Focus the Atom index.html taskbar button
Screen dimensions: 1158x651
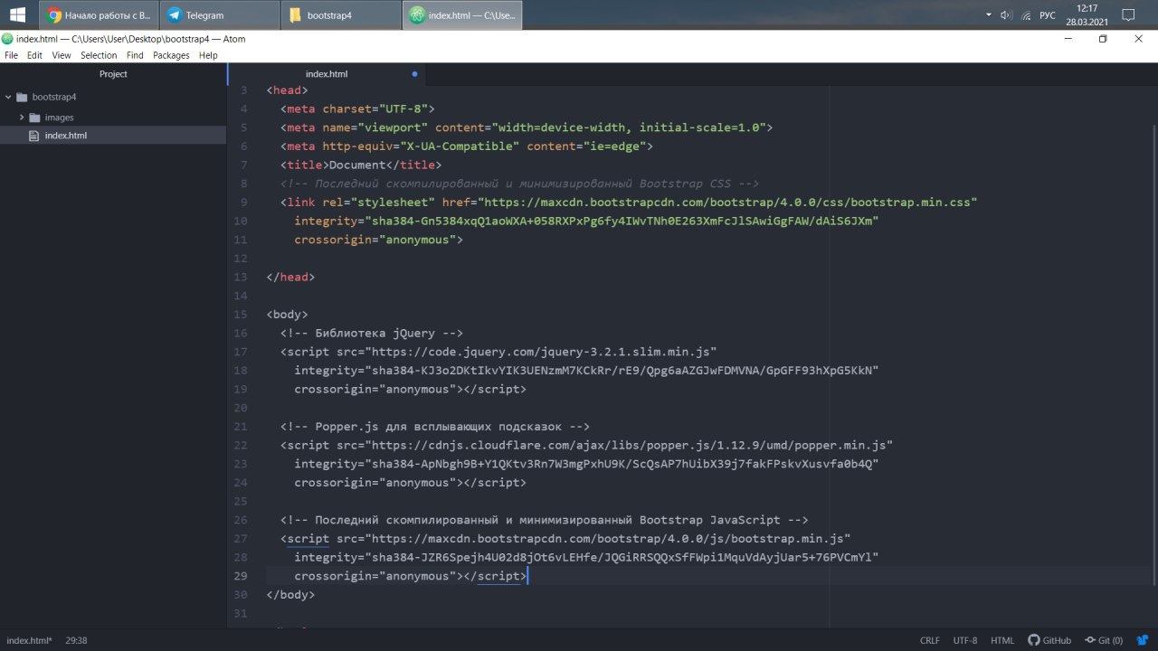pyautogui.click(x=462, y=15)
